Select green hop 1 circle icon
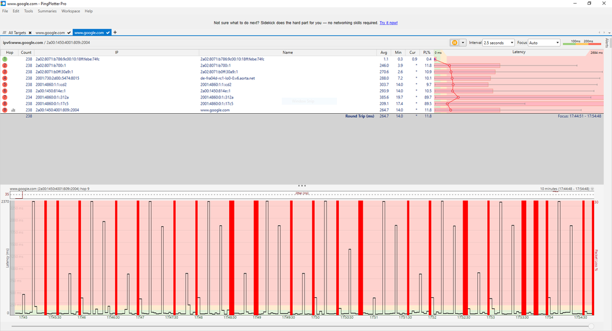612x331 pixels. point(5,59)
